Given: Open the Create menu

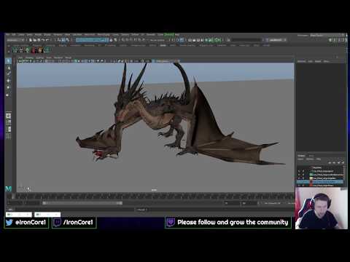Looking at the screenshot, I should (21, 35).
